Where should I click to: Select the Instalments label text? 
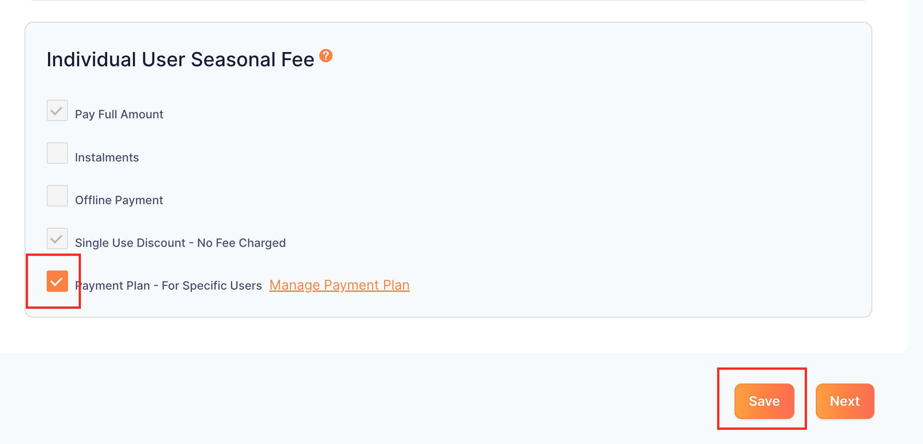107,157
